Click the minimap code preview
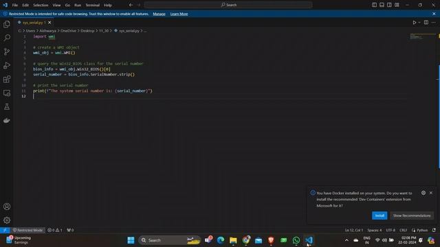The image size is (440, 247). (x=417, y=36)
